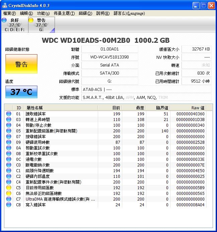The height and width of the screenshot is (232, 217).
Task: Click the yellow 警告 health status button
Action: point(21,64)
